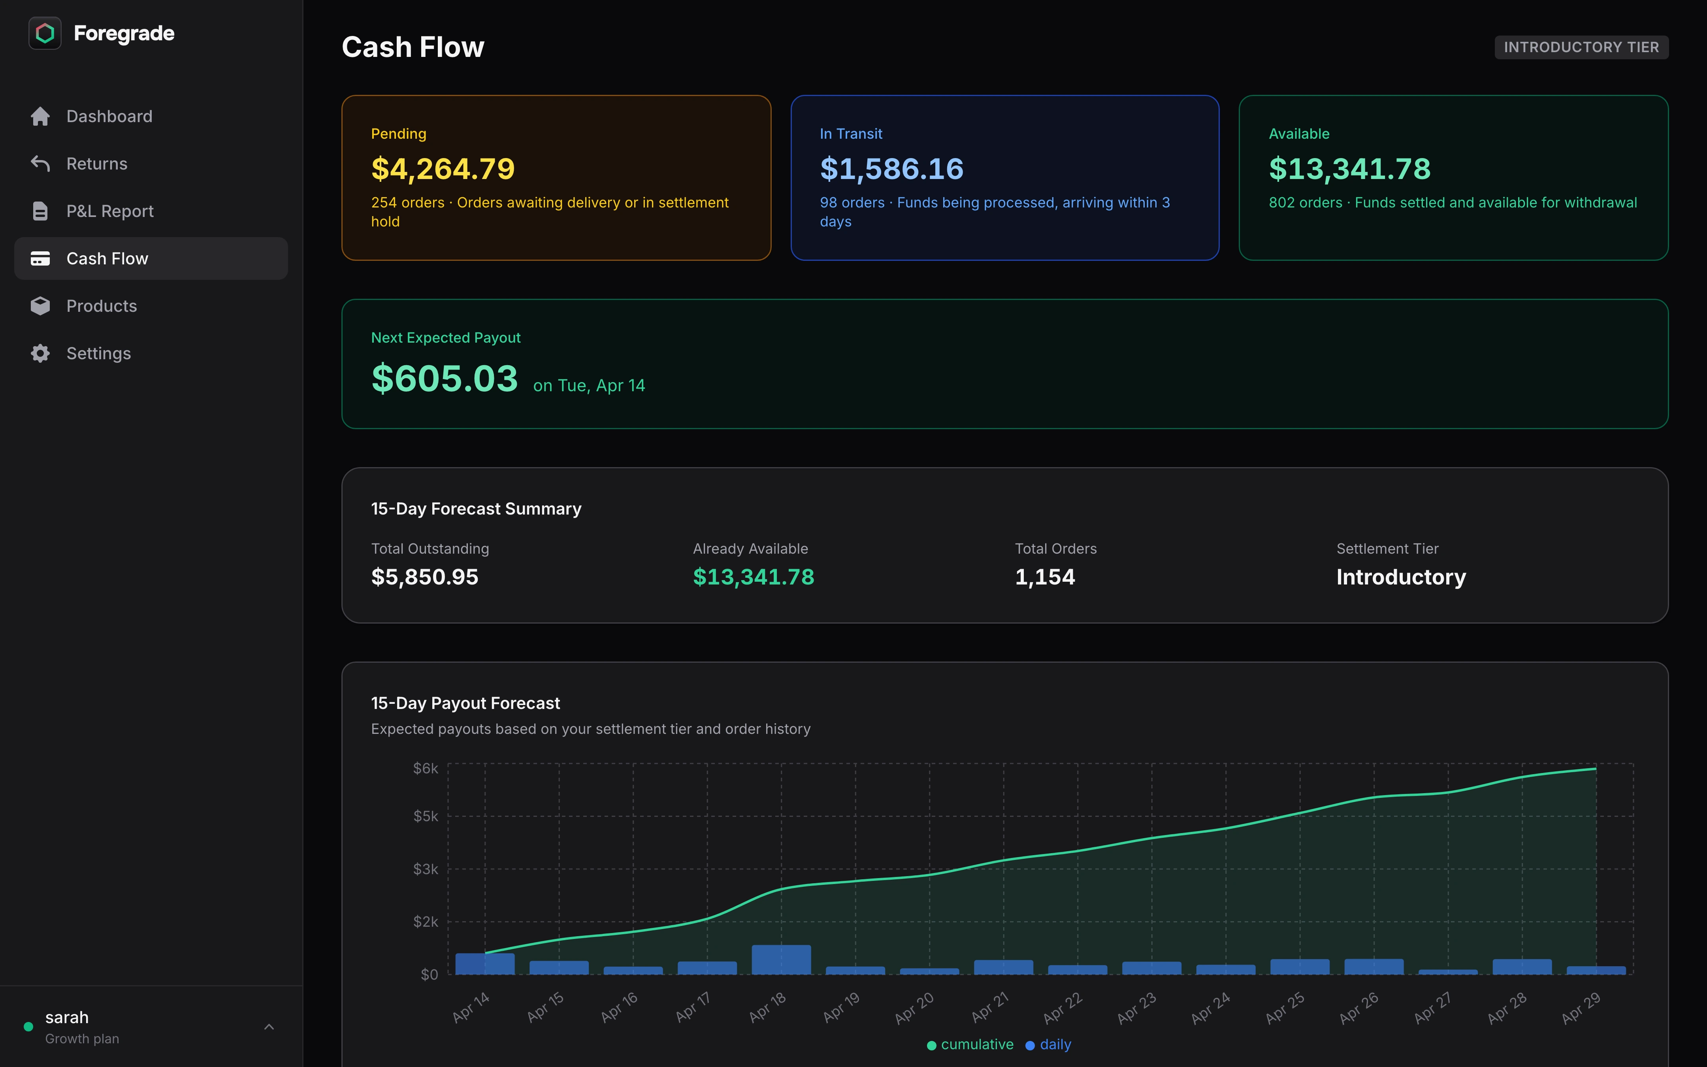Screen dimensions: 1707x1067
Task: Open Settings via the gear icon
Action: (x=40, y=353)
